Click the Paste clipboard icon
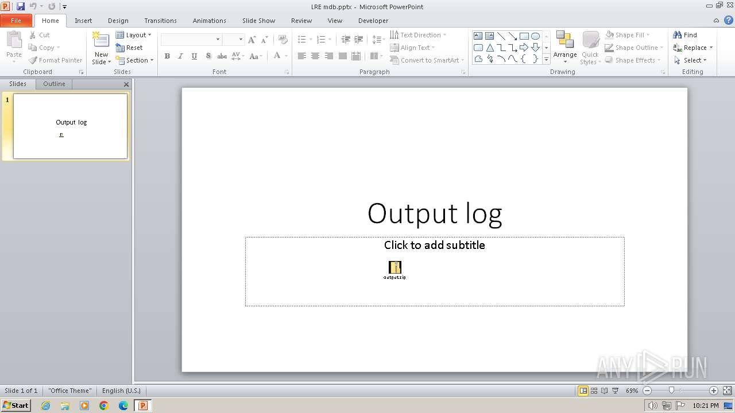The image size is (735, 413). tap(14, 40)
